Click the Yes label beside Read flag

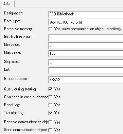click(57, 105)
